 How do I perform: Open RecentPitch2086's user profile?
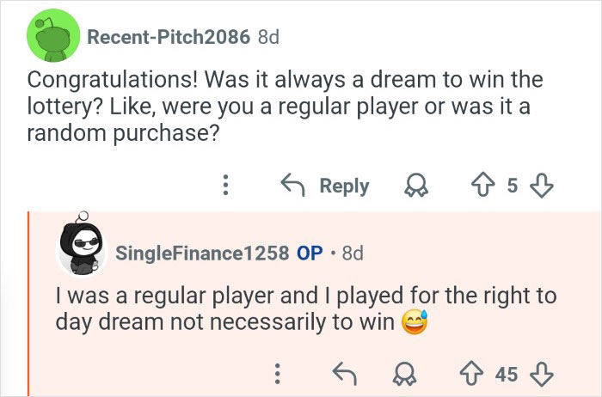pos(169,37)
